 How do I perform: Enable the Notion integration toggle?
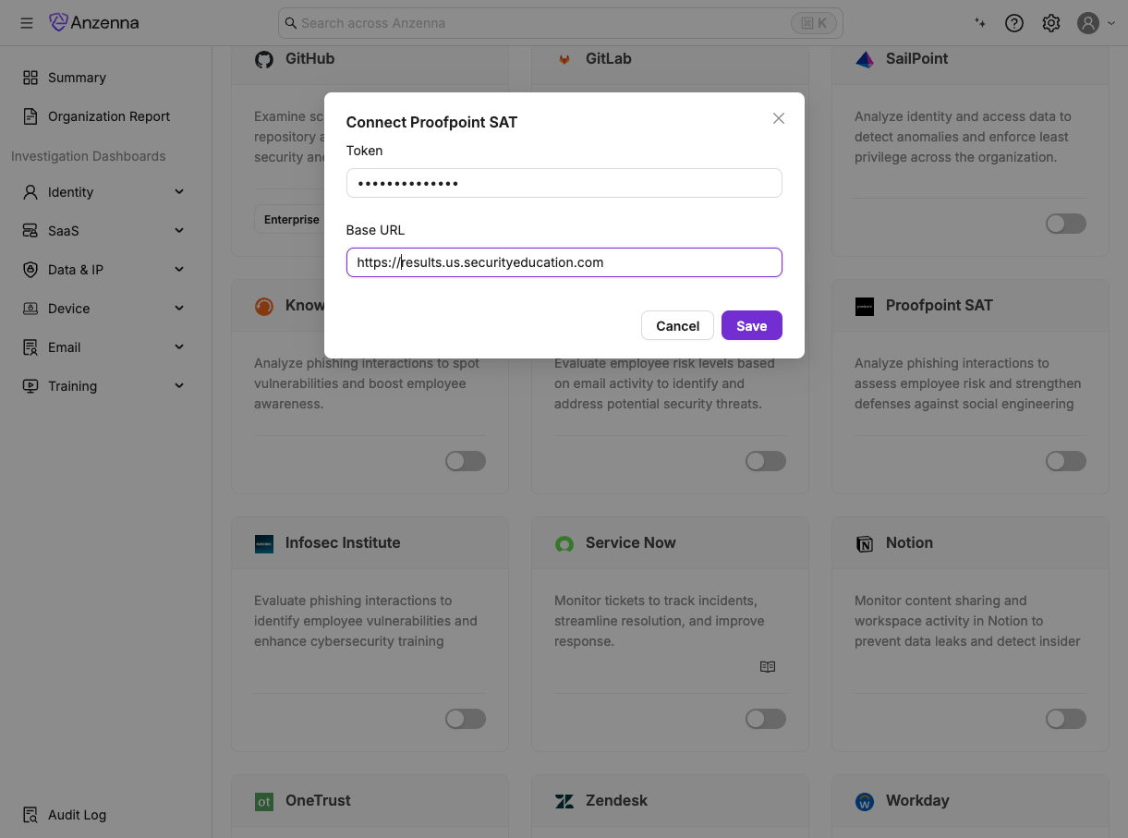pyautogui.click(x=1065, y=719)
